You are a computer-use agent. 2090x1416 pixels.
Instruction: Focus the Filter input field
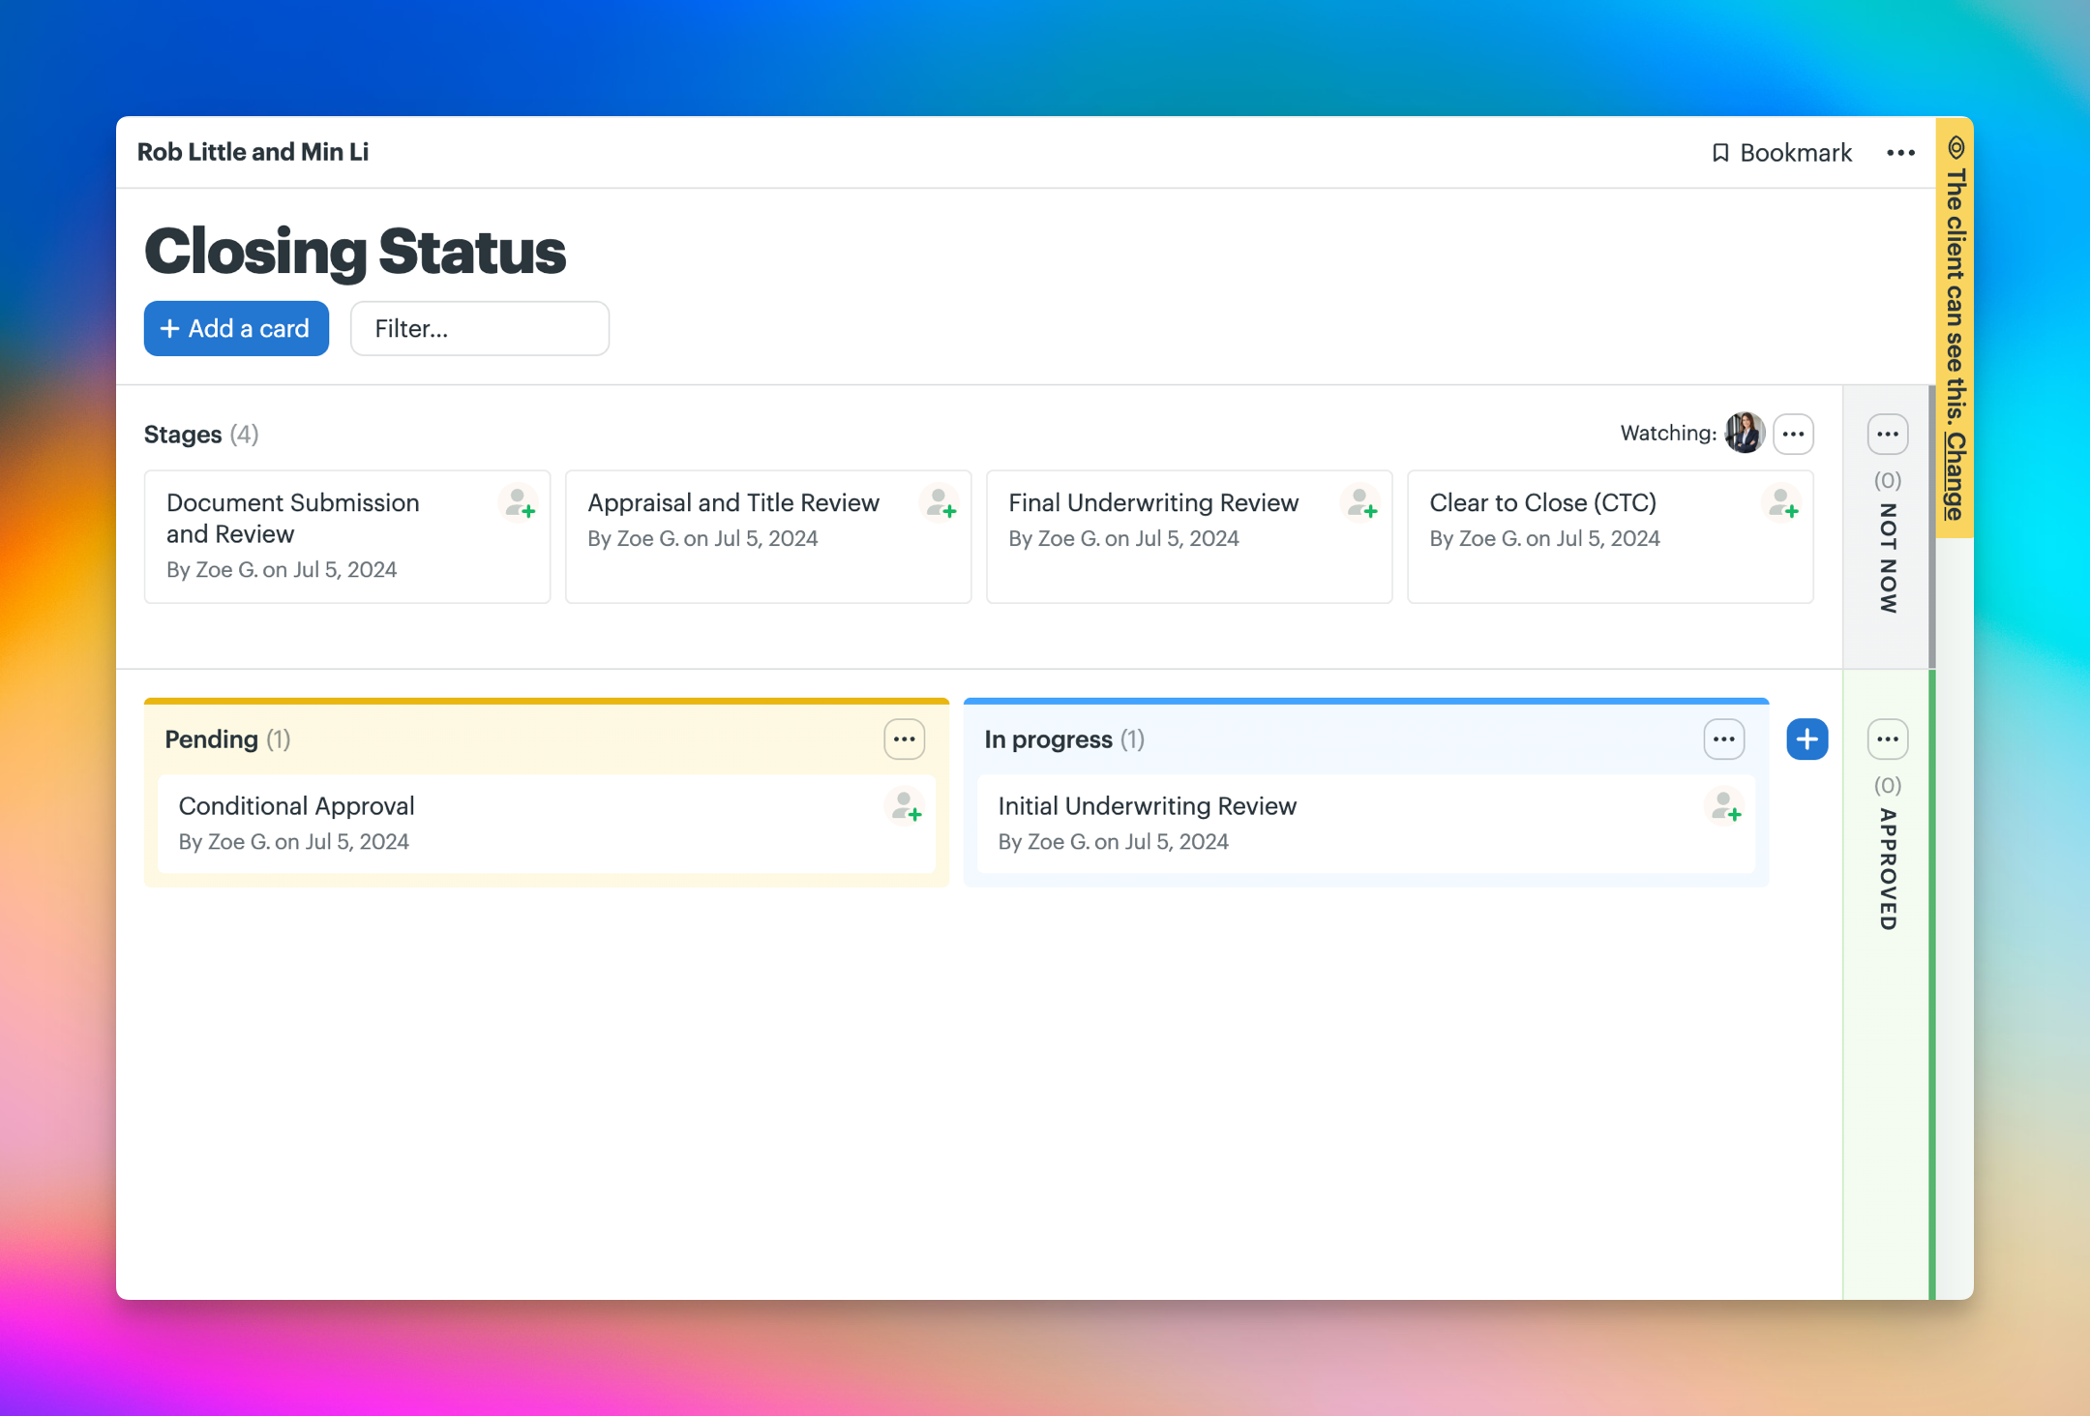[x=480, y=328]
